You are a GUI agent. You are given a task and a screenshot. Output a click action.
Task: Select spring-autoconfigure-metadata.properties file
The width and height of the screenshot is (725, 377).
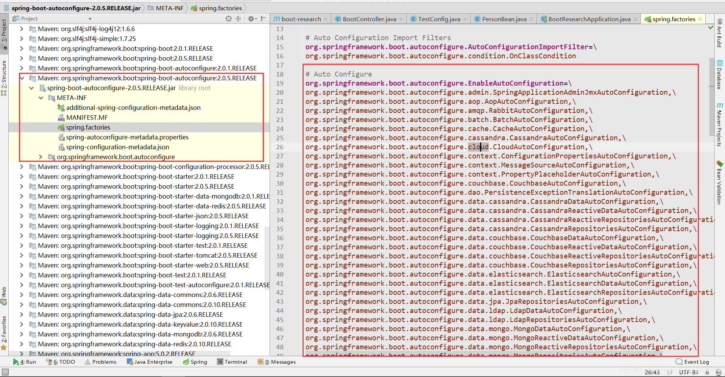(x=127, y=137)
